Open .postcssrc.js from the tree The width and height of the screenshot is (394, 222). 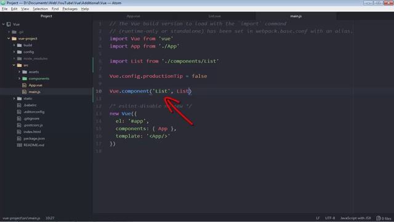coord(33,125)
